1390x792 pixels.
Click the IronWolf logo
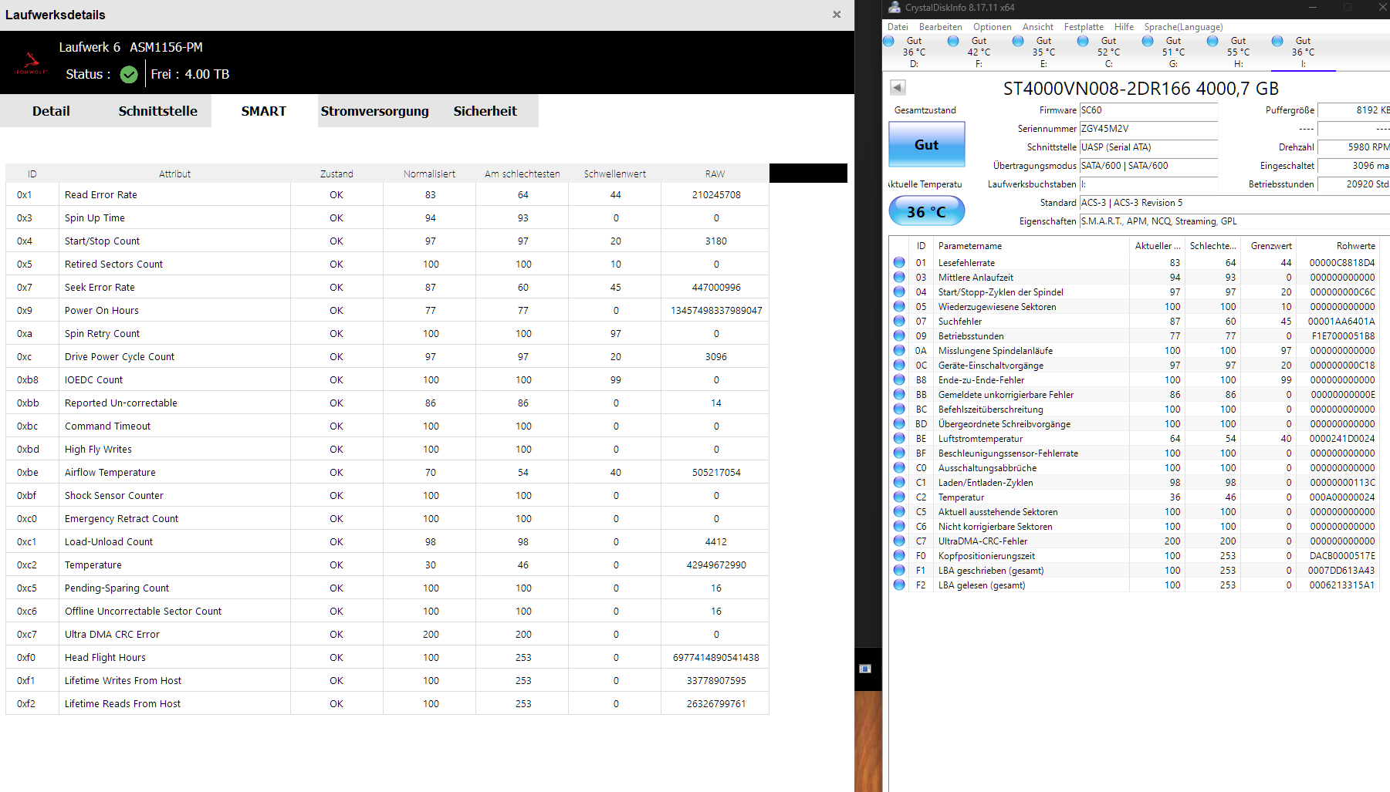coord(31,63)
